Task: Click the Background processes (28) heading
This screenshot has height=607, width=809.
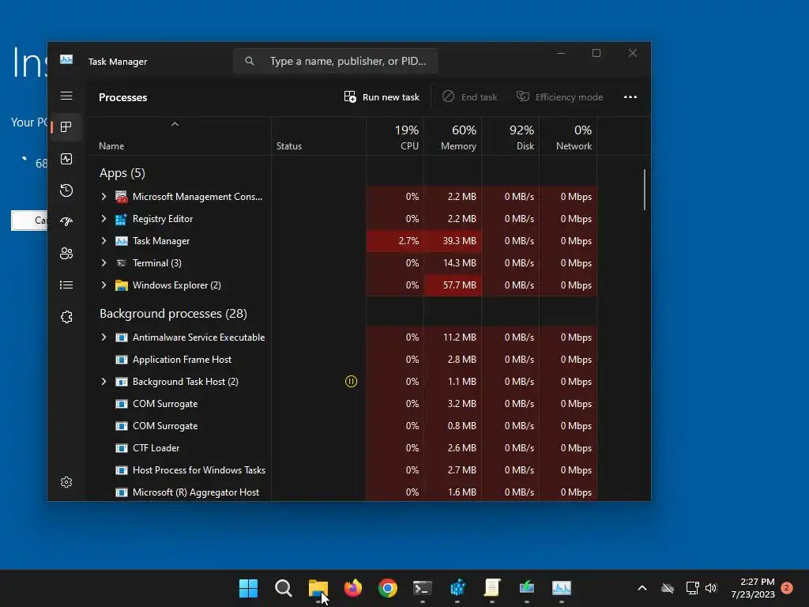Action: click(173, 314)
